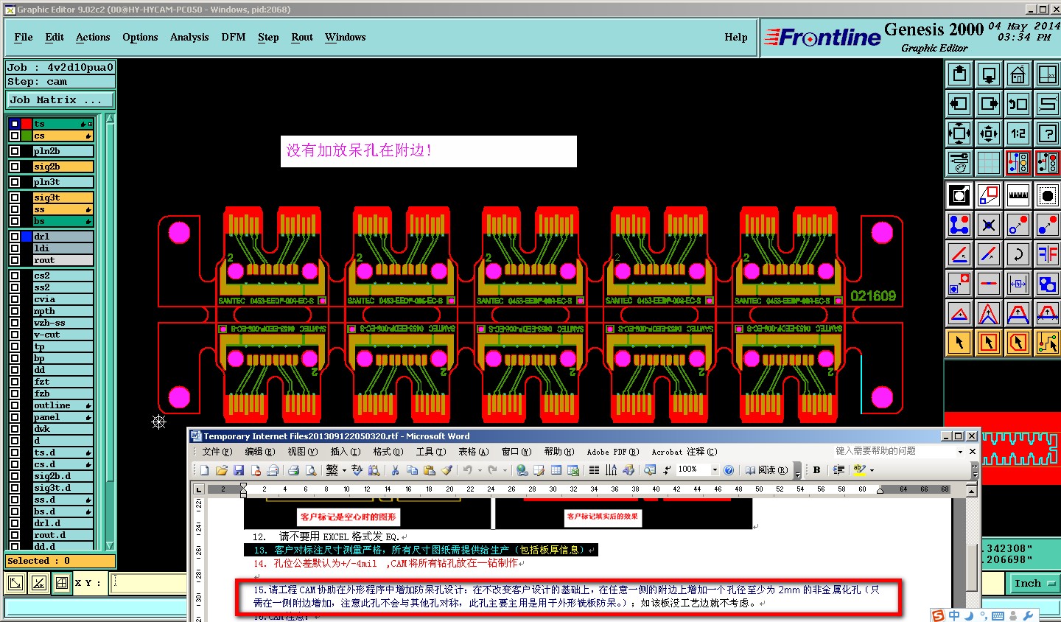1061x622 pixels.
Task: Toggle checkbox for layer rout
Action: (15, 260)
